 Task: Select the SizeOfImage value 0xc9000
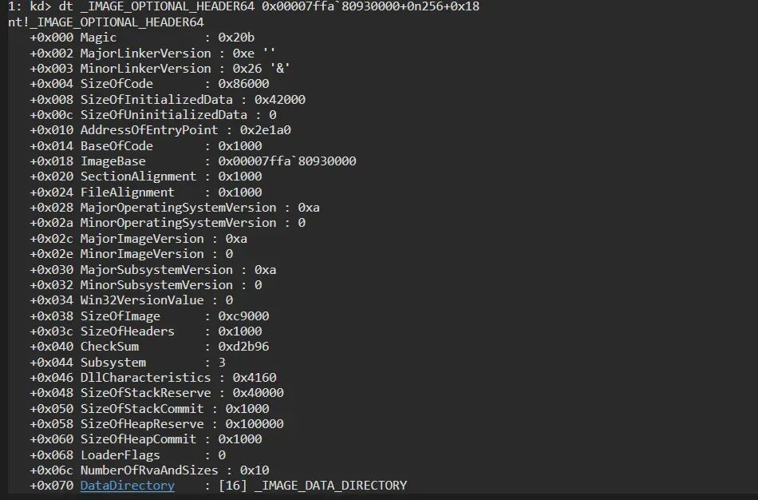point(243,316)
